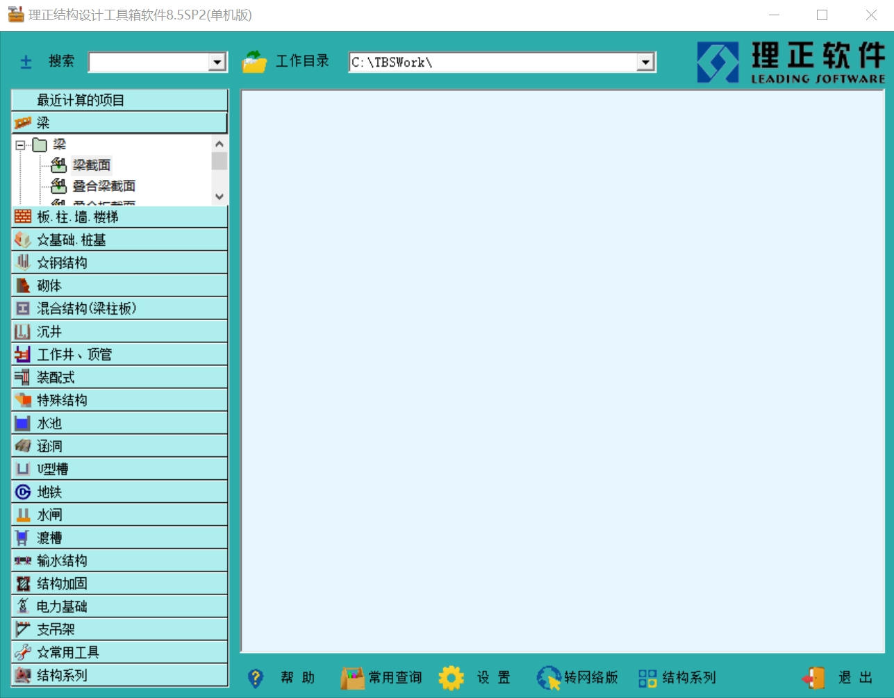The width and height of the screenshot is (894, 698).
Task: Click the 常用工具 wrench icon
Action: 23,652
